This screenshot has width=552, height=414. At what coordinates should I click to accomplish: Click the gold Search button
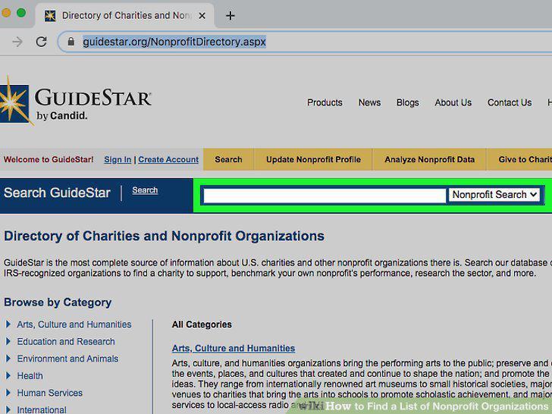[x=228, y=159]
